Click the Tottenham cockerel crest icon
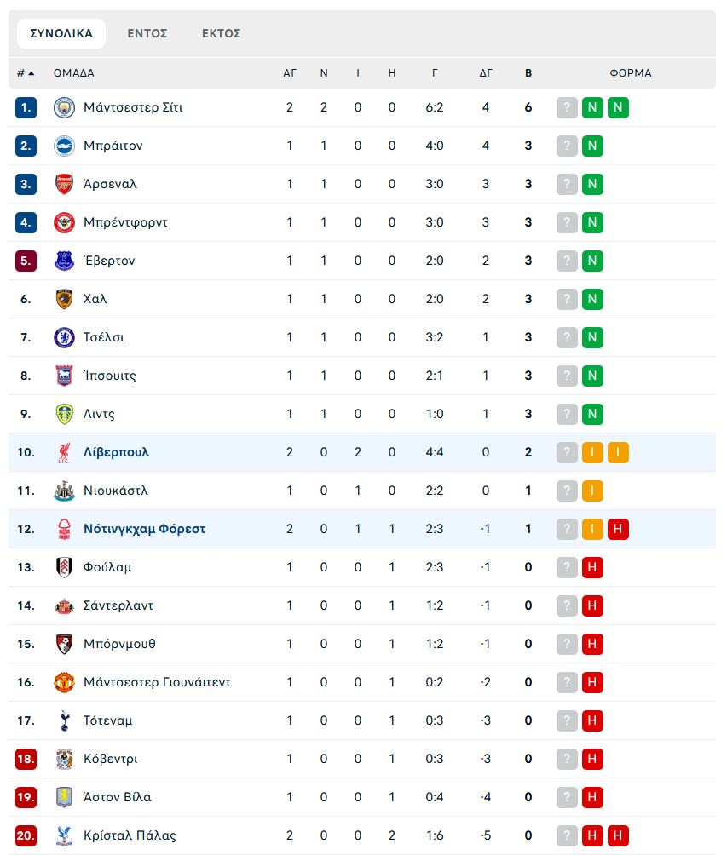 pos(65,720)
